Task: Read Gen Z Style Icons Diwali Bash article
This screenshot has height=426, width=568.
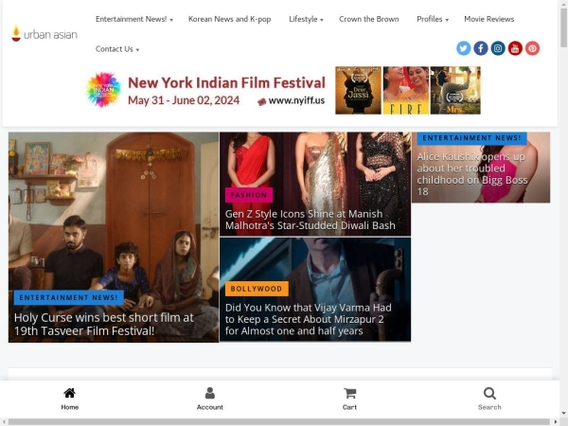Action: [311, 220]
